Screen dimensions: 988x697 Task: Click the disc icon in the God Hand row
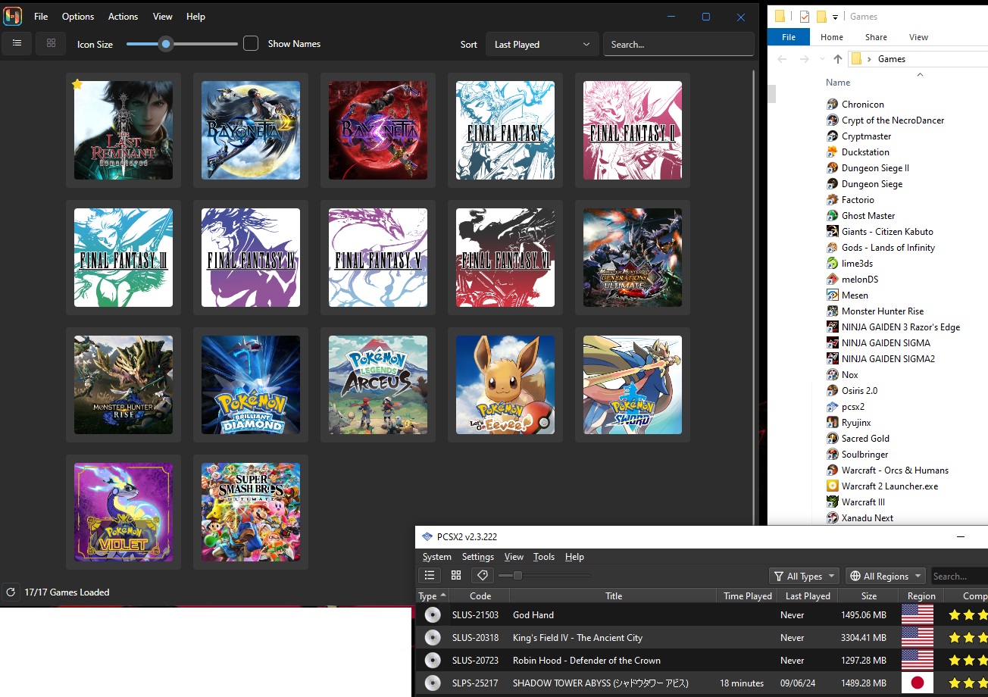433,615
